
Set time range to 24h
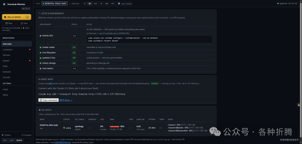[95, 3]
